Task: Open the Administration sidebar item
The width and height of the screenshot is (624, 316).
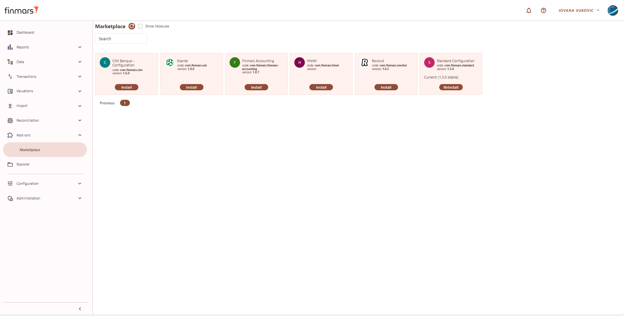Action: [x=45, y=198]
